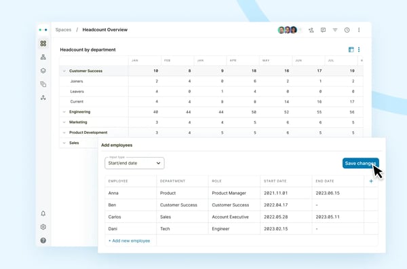Screen dimensions: 407x269
Task: Click the app logo dots
Action: coord(43,30)
